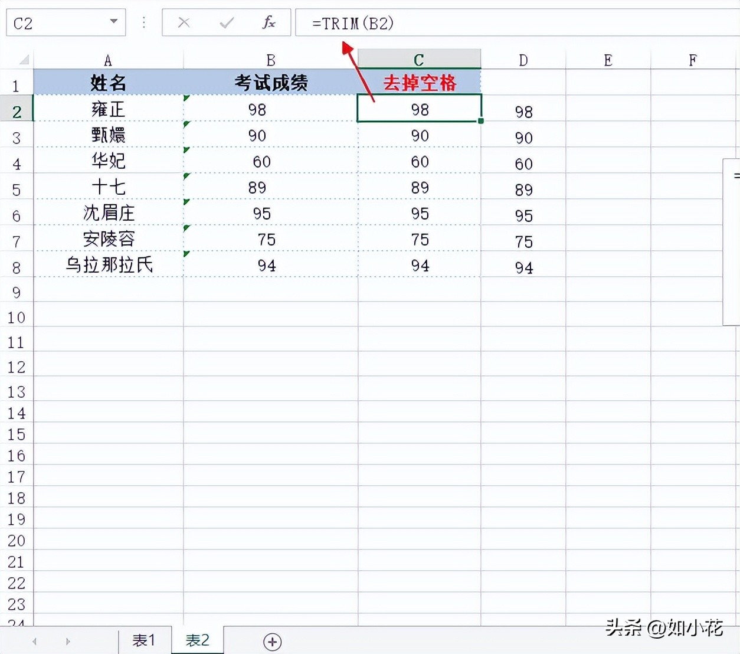This screenshot has width=740, height=654.
Task: Select row 23 header
Action: pos(17,604)
